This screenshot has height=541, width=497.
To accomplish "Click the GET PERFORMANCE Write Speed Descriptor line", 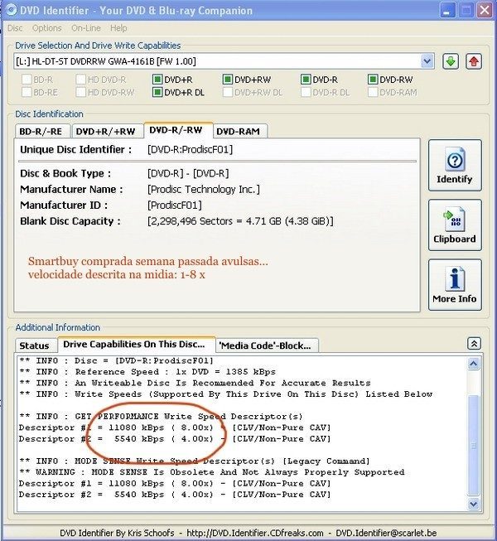I will pyautogui.click(x=161, y=417).
